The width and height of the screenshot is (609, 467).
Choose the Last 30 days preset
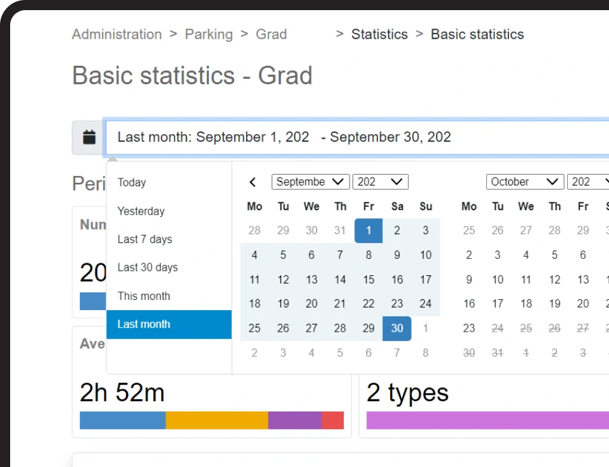[x=169, y=268]
